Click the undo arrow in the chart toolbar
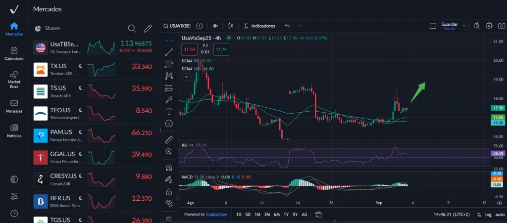 288,26
